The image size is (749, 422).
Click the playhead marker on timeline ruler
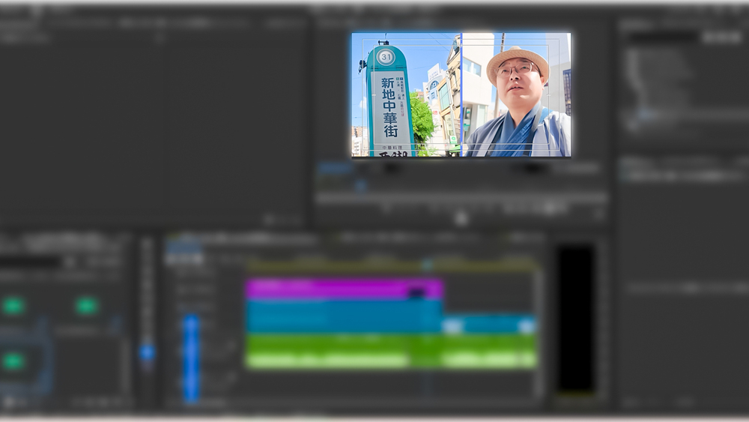(x=427, y=265)
